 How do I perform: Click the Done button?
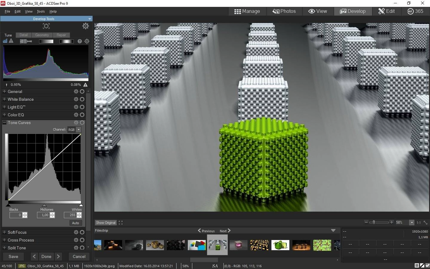coord(46,256)
